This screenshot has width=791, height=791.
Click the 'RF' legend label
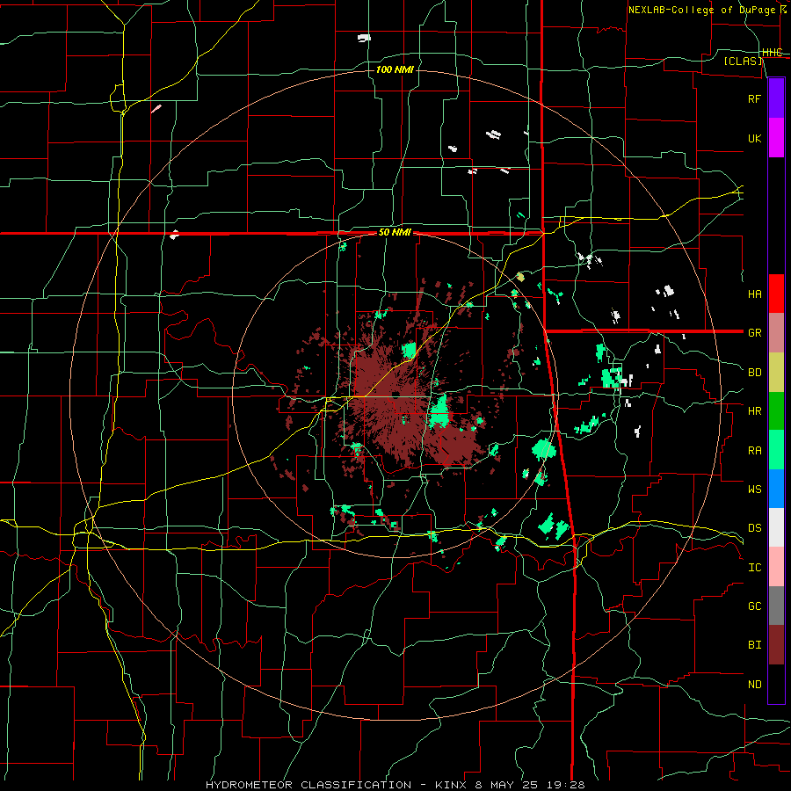(754, 98)
